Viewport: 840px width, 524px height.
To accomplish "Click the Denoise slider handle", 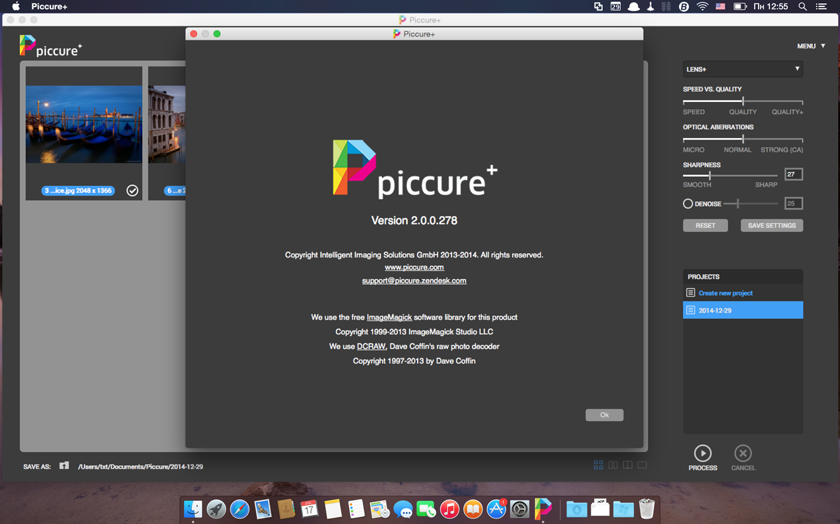I will 737,204.
